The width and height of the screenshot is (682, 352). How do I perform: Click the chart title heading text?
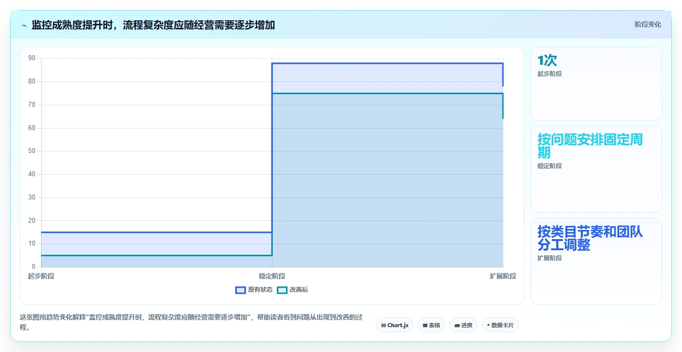pos(153,25)
